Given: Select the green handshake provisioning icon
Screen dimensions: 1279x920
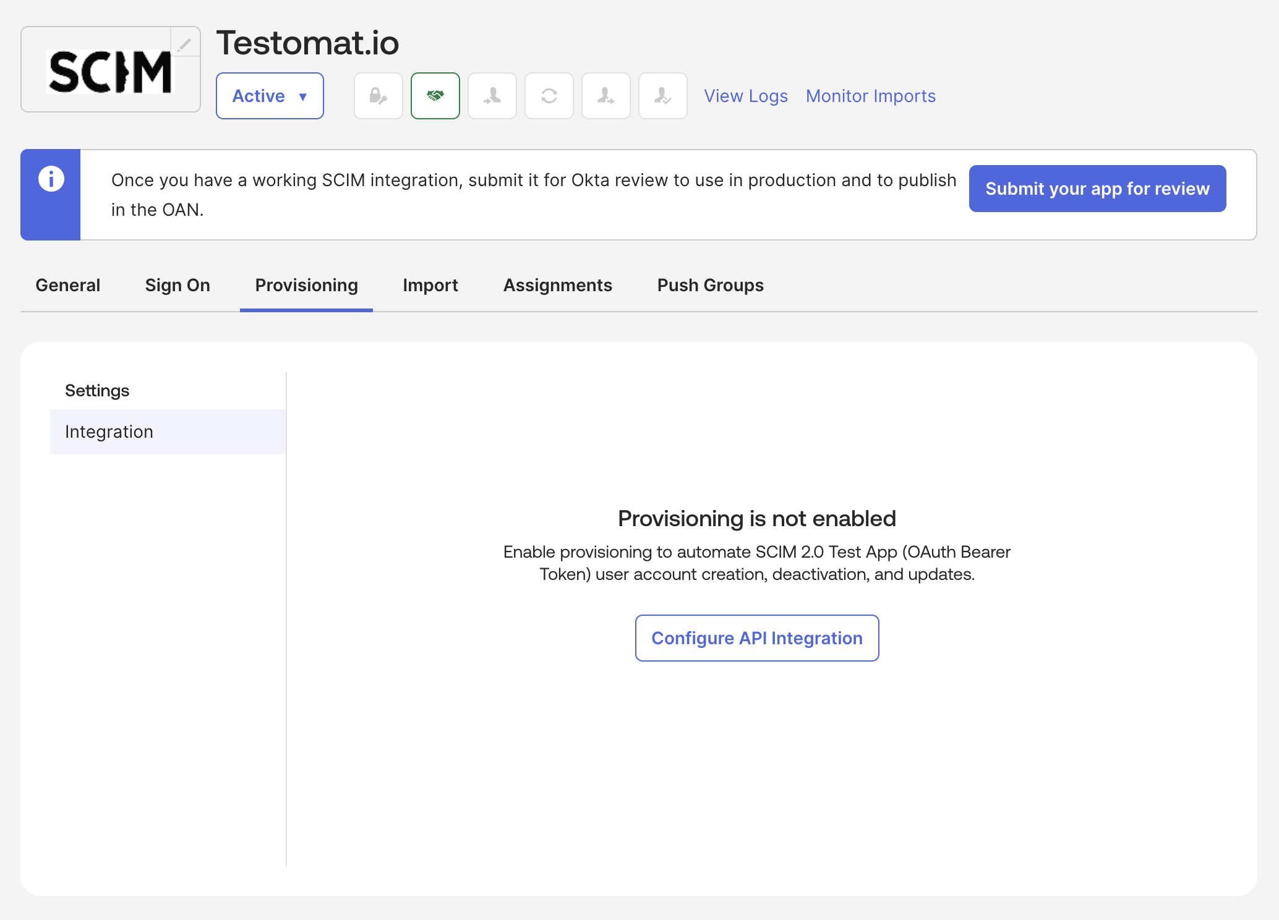Looking at the screenshot, I should (x=435, y=96).
